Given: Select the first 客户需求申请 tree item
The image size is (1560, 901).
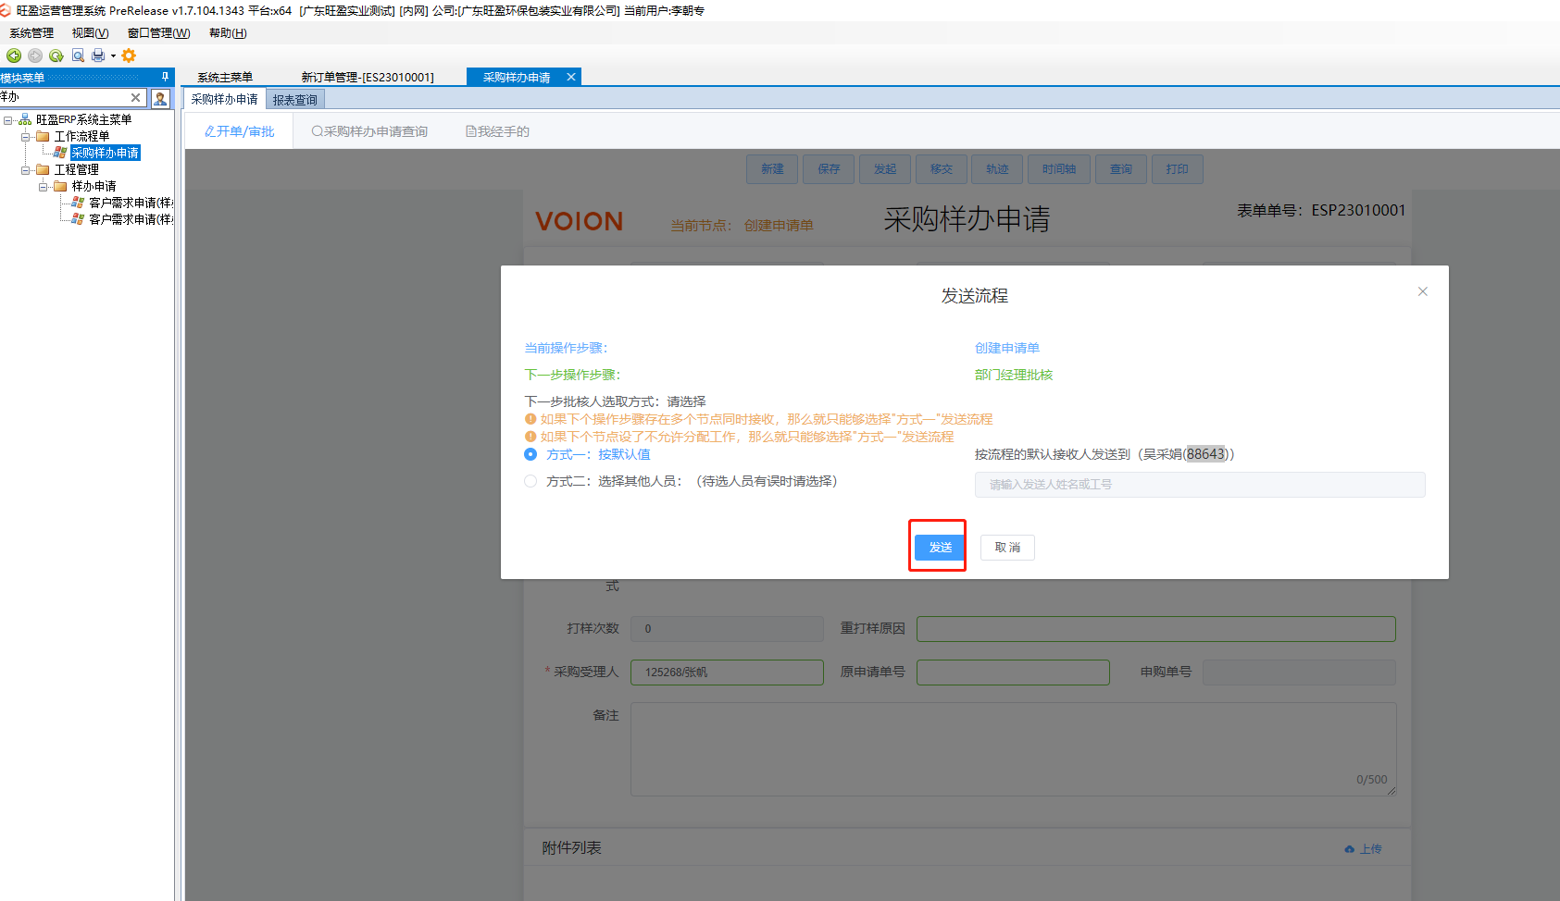Looking at the screenshot, I should (131, 203).
